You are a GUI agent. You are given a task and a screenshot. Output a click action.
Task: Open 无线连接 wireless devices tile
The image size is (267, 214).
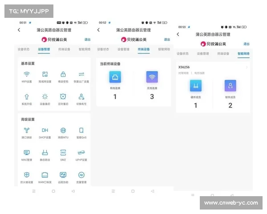(152, 77)
